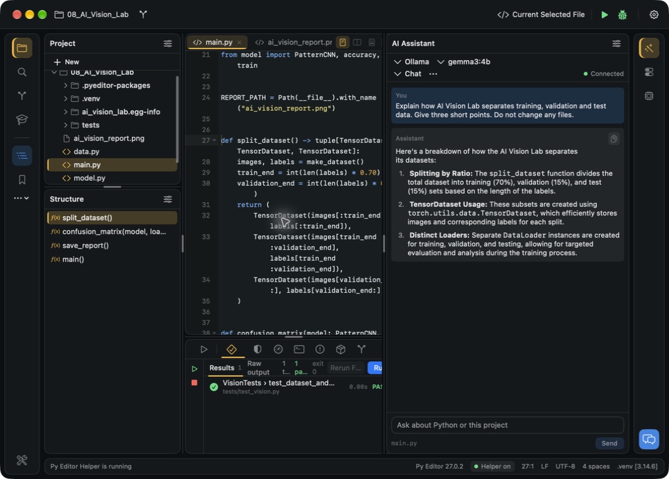Run the current selected file
The image size is (669, 479).
click(605, 14)
